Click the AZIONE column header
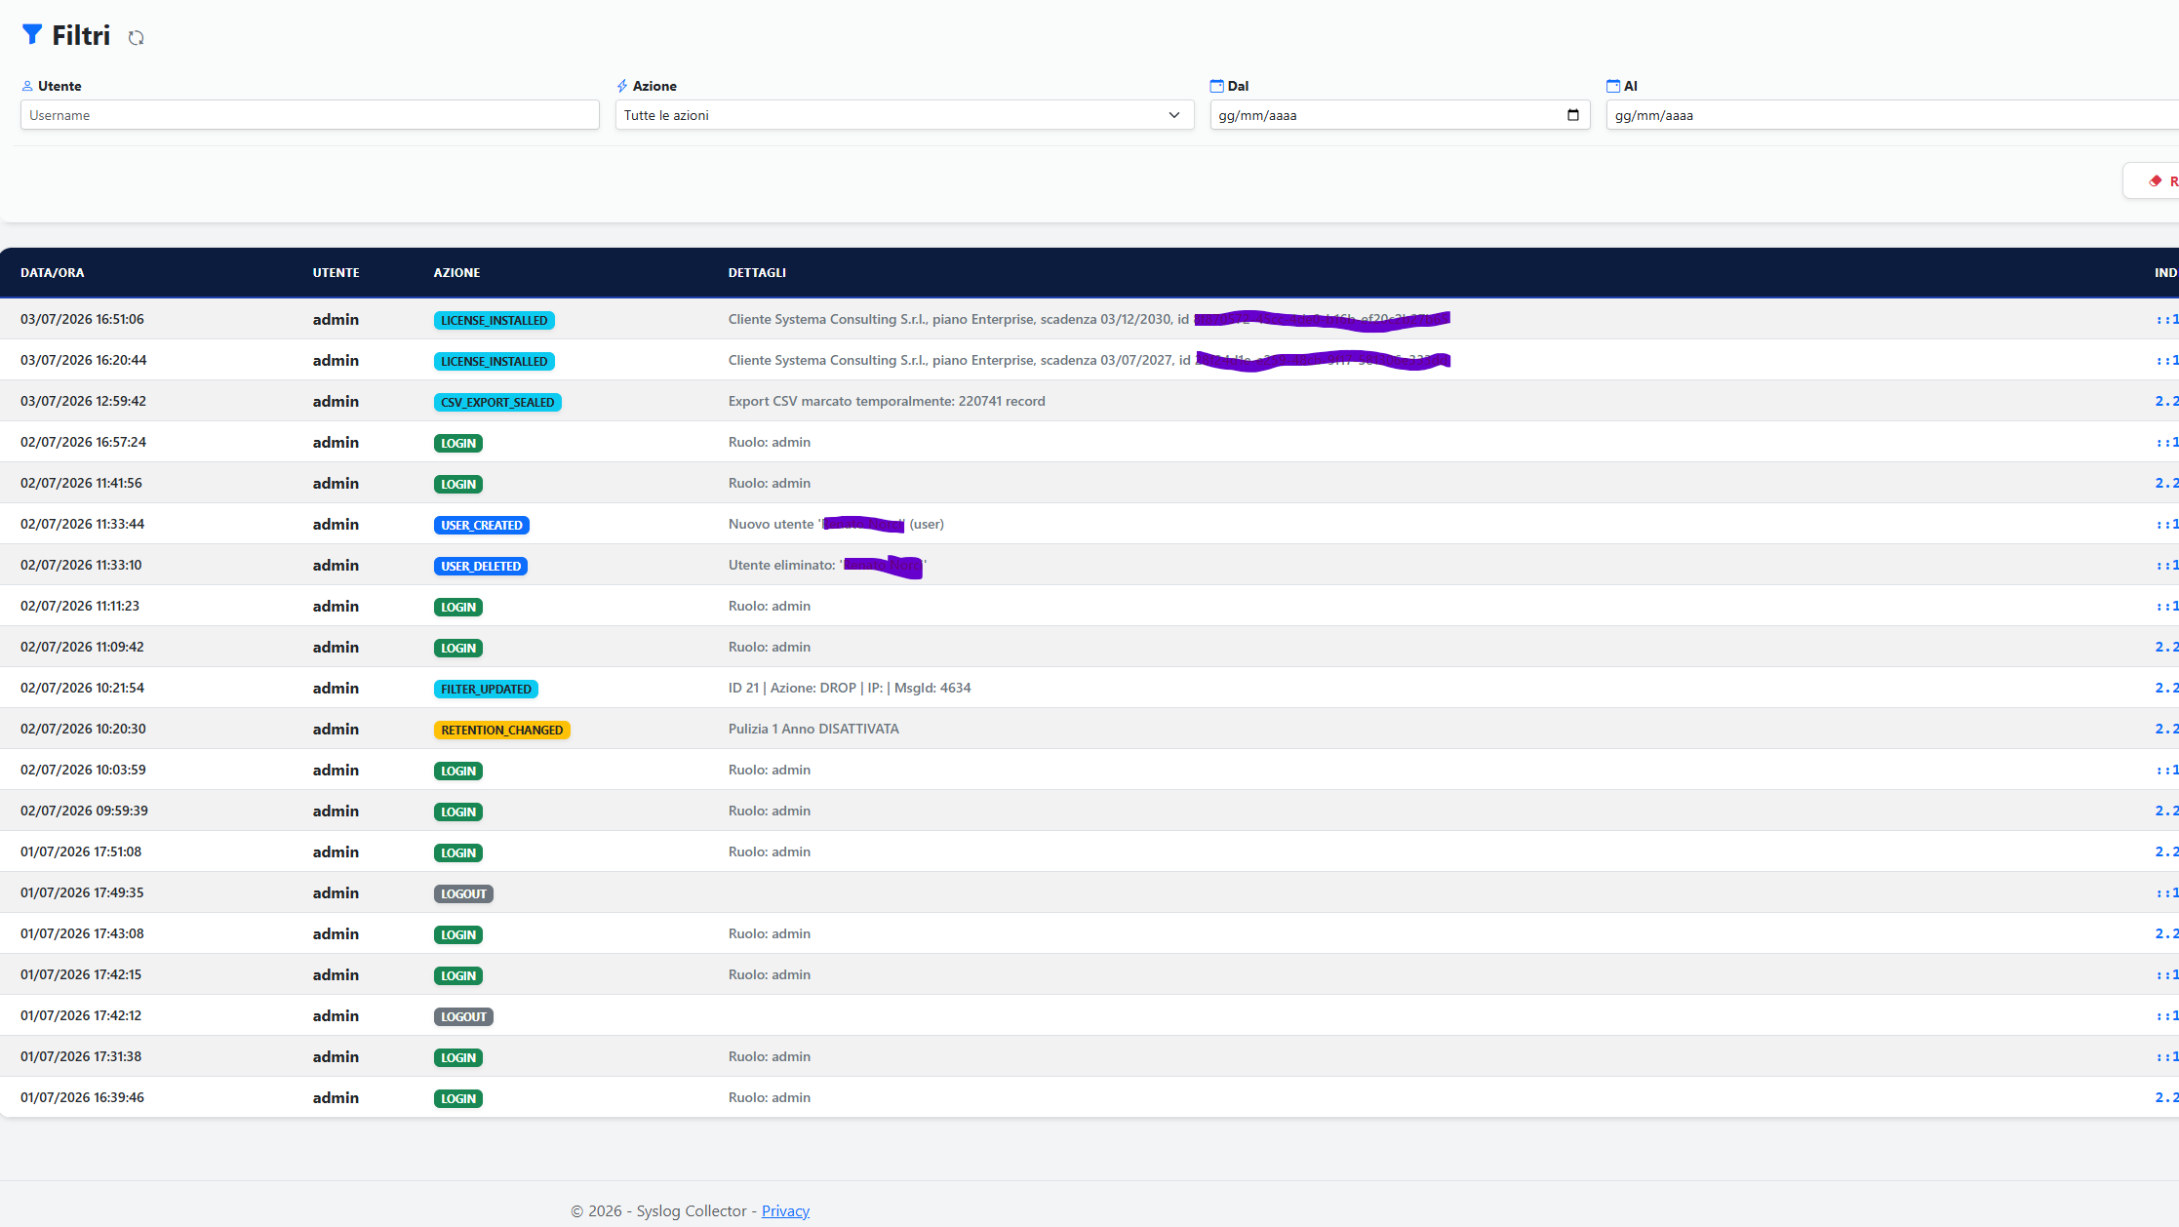The height and width of the screenshot is (1227, 2179). point(456,273)
